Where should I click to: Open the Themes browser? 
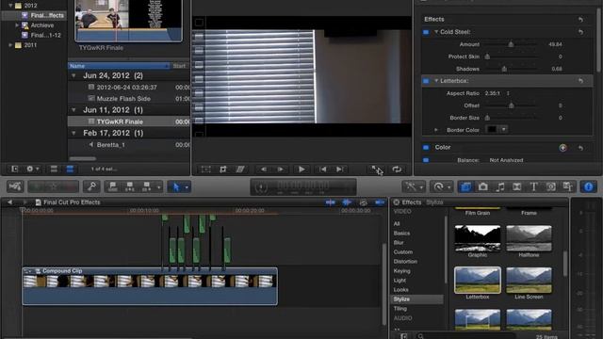[x=567, y=186]
